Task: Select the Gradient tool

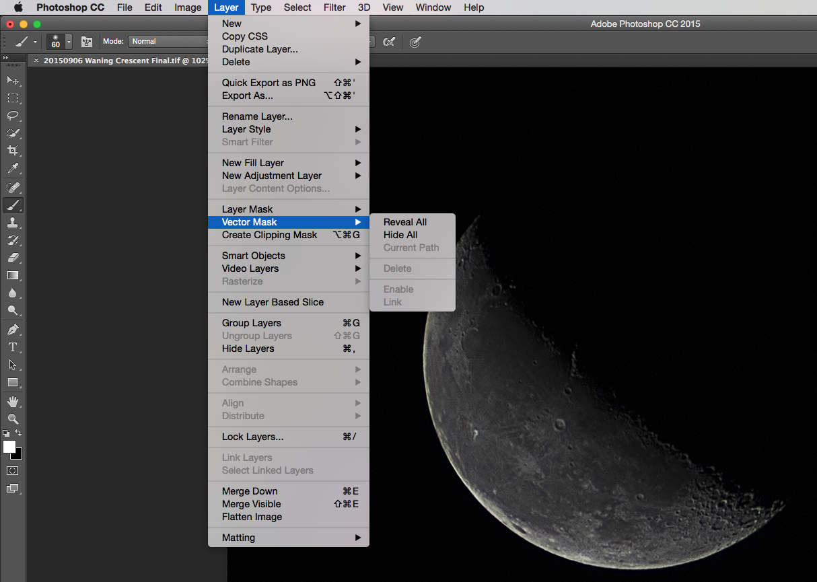Action: [x=13, y=275]
